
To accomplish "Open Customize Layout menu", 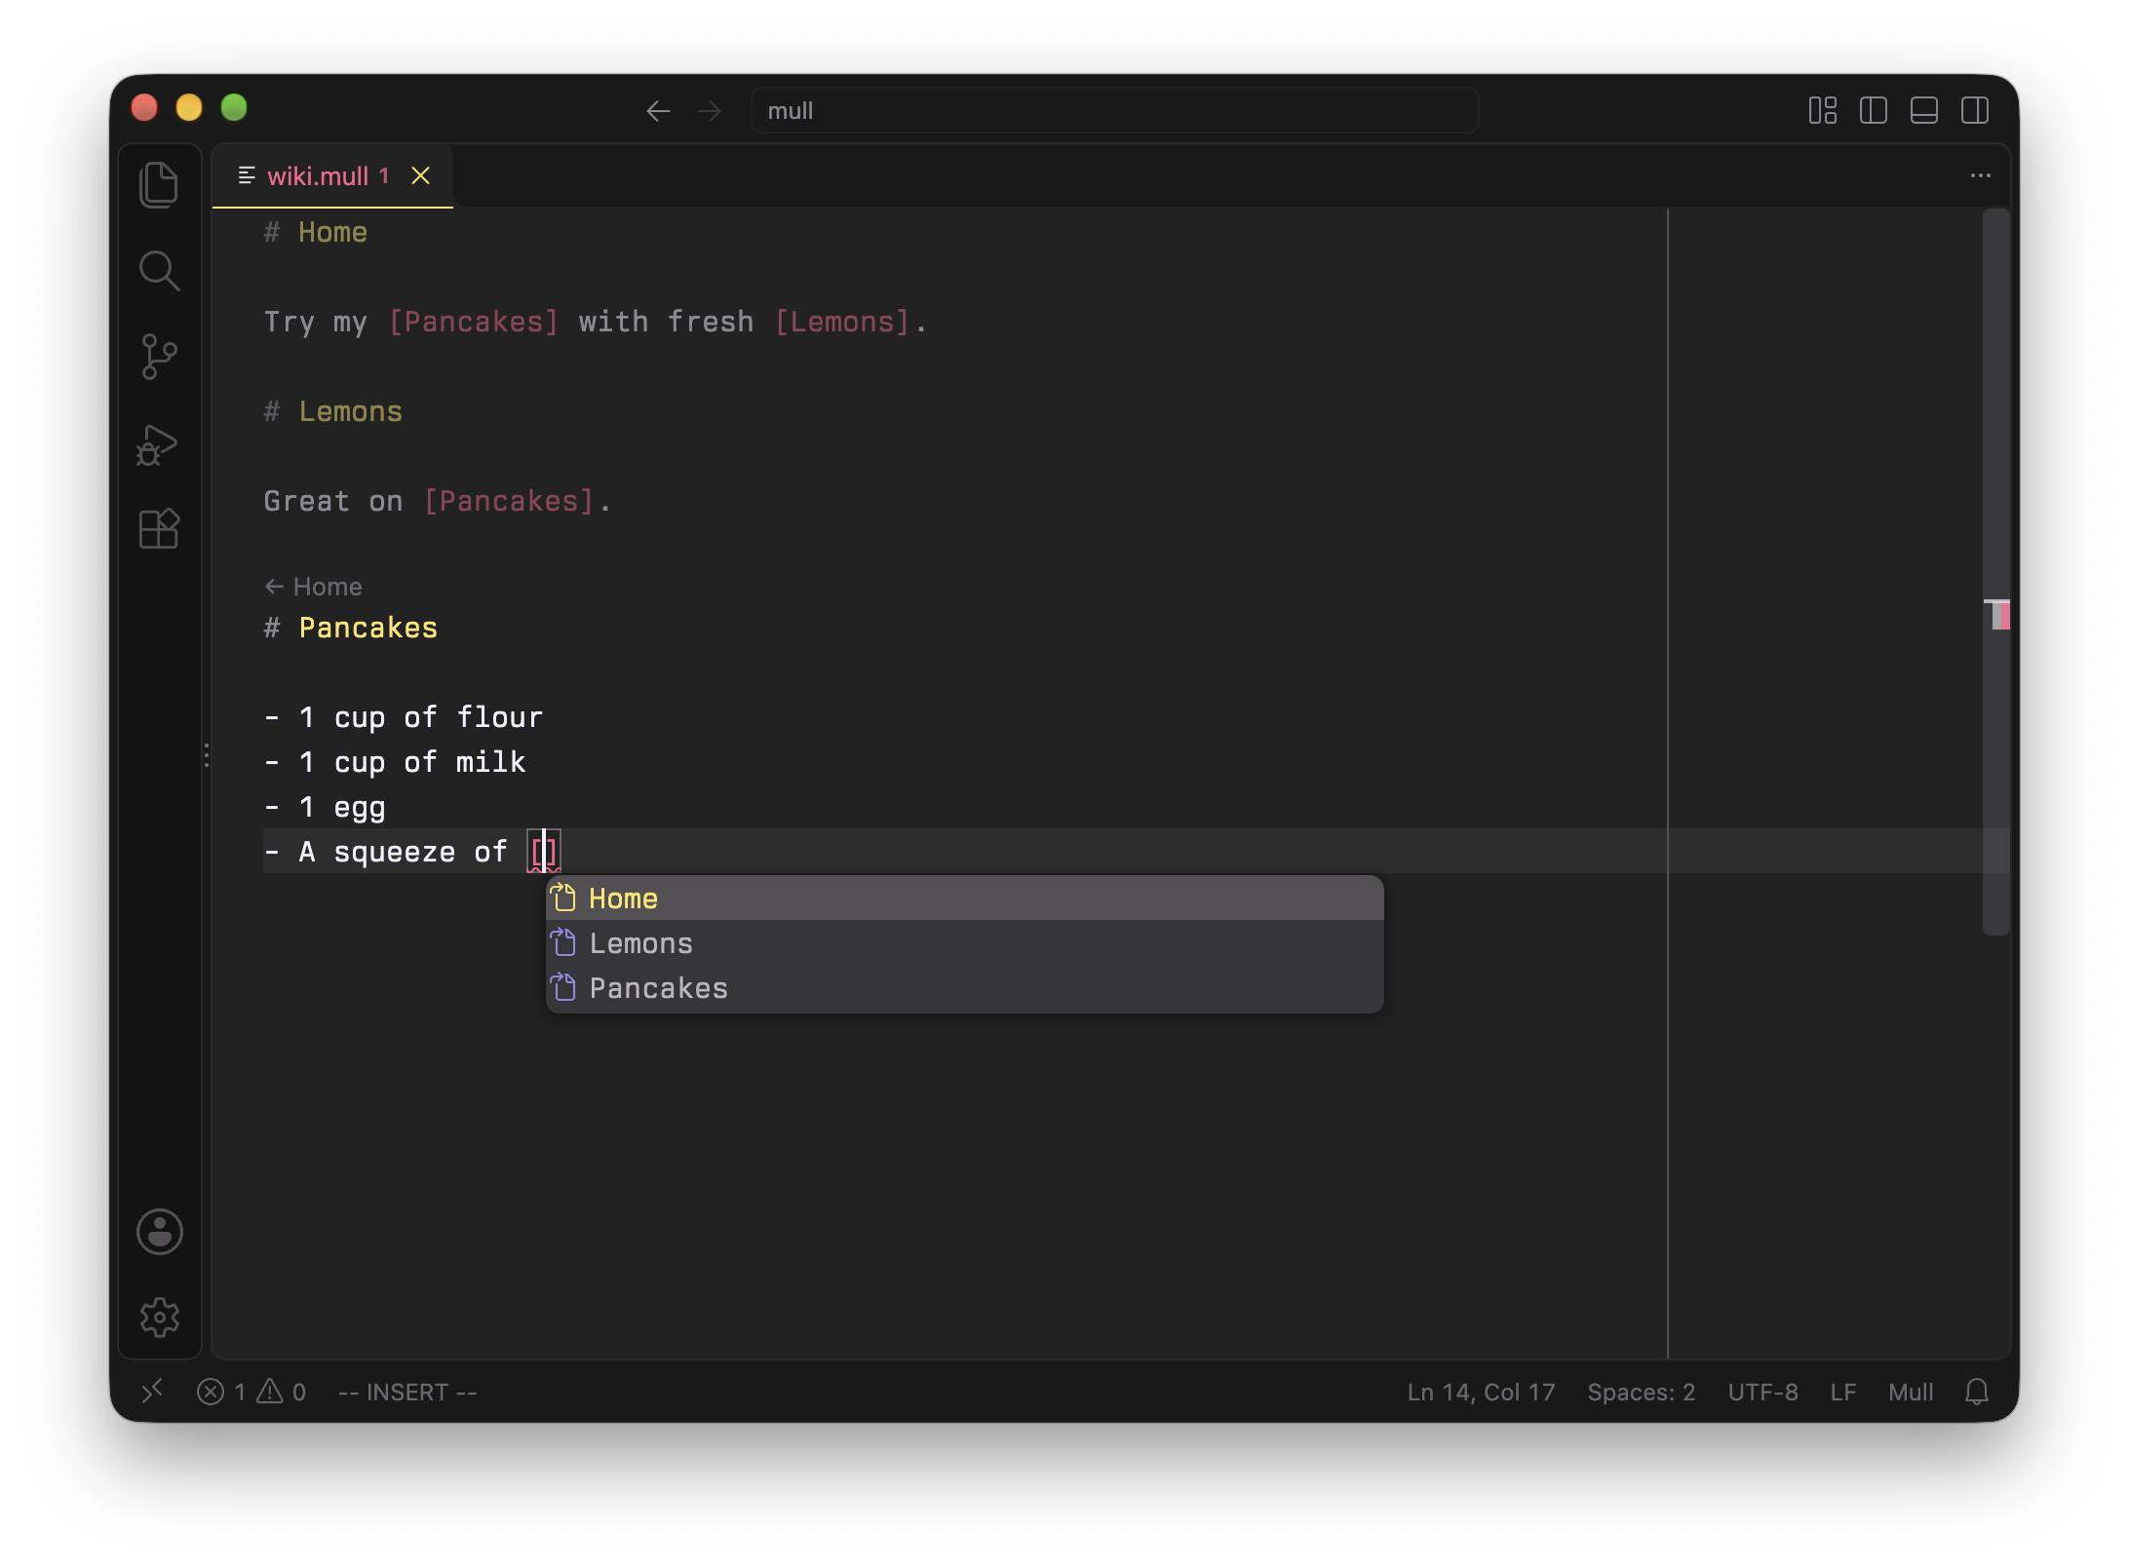I will tap(1823, 111).
